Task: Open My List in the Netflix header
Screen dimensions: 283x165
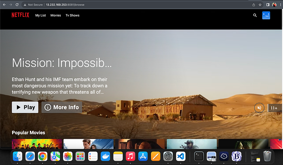Action: pyautogui.click(x=40, y=15)
